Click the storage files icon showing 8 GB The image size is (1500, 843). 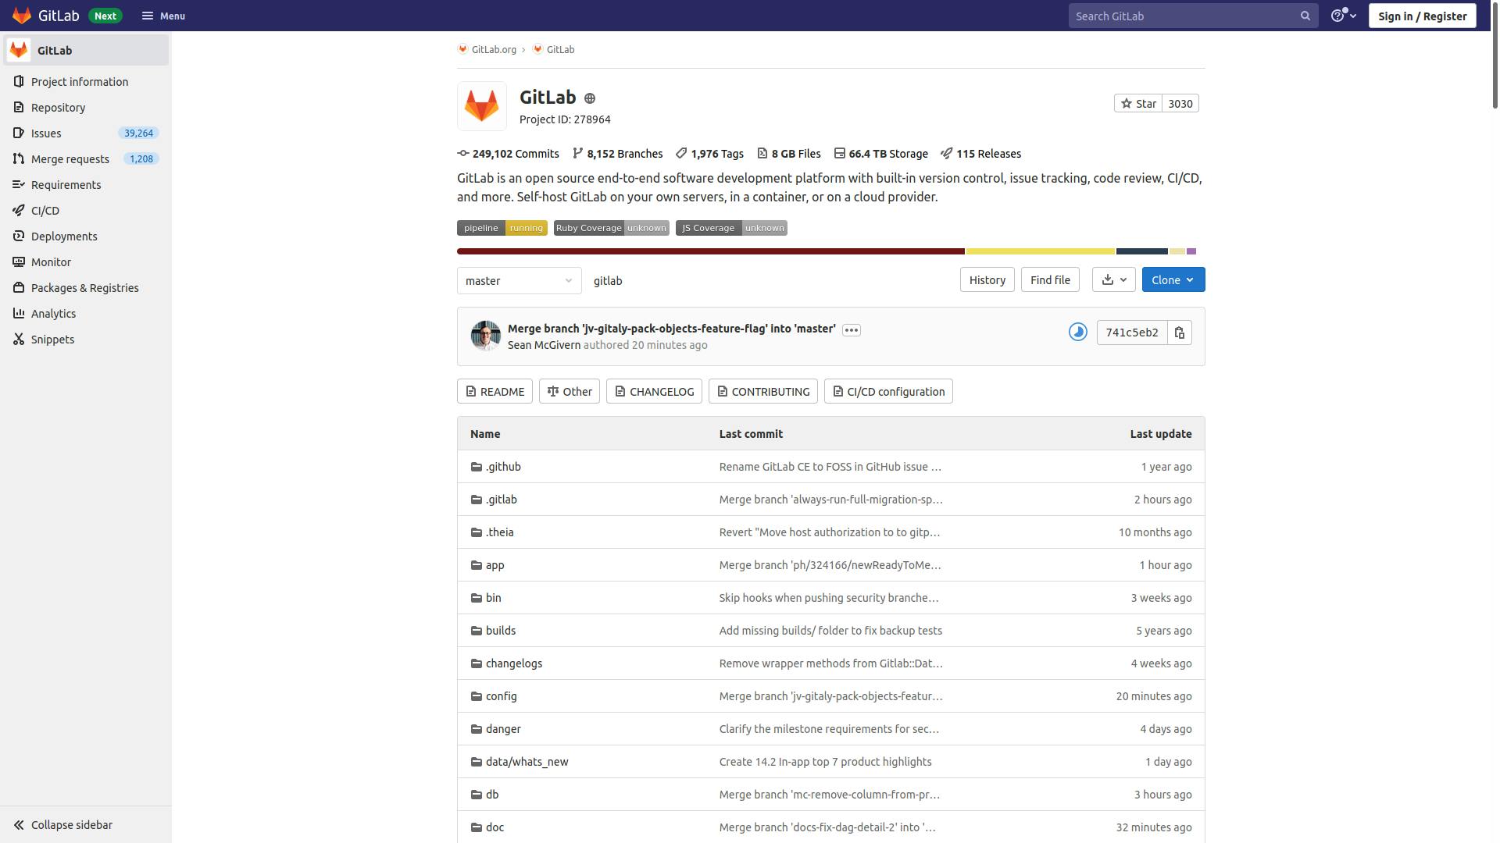(762, 153)
